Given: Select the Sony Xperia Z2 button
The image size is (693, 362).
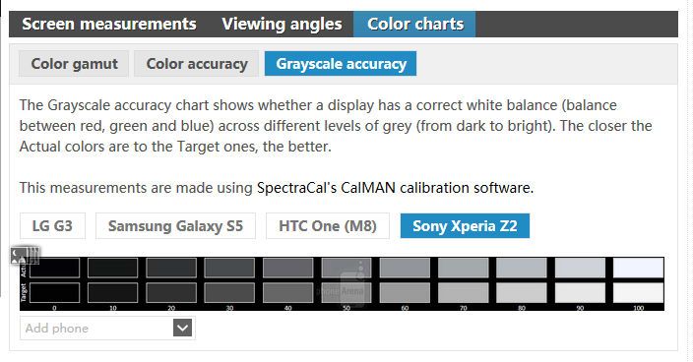Looking at the screenshot, I should (465, 226).
